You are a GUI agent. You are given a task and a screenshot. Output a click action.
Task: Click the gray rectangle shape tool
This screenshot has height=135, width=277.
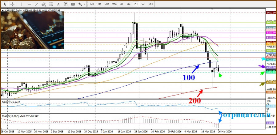pyautogui.click(x=73, y=4)
